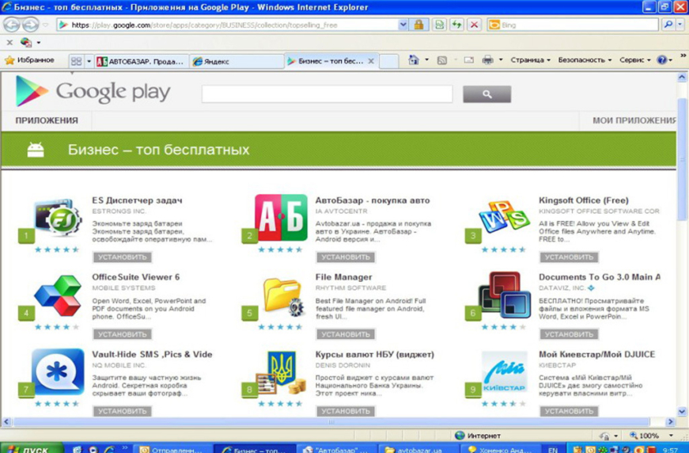Screen dimensions: 689x453
Task: Click the Print toolbar icon
Action: tap(488, 60)
